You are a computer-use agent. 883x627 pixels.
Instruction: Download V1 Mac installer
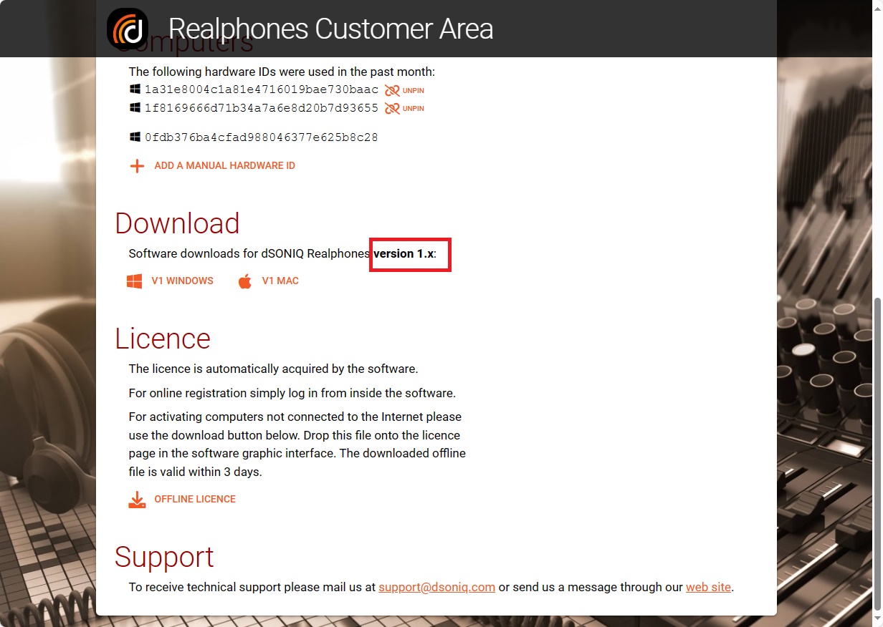pos(280,281)
